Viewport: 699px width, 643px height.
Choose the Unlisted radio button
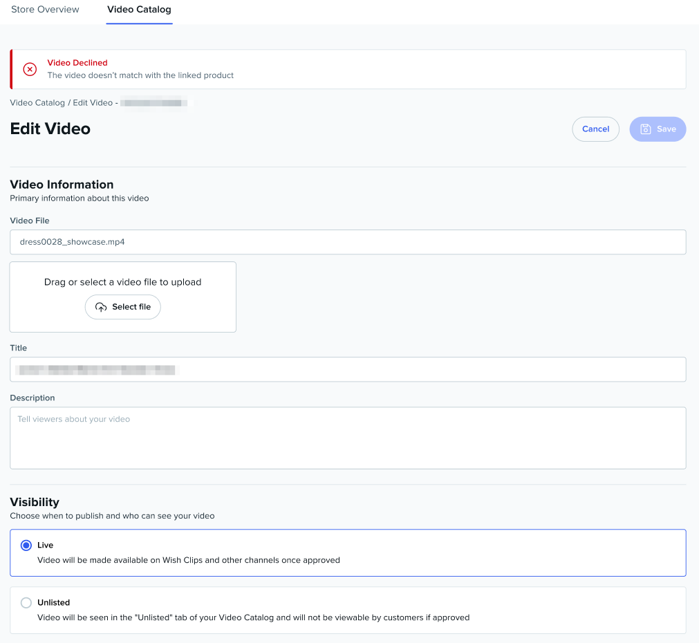(26, 603)
